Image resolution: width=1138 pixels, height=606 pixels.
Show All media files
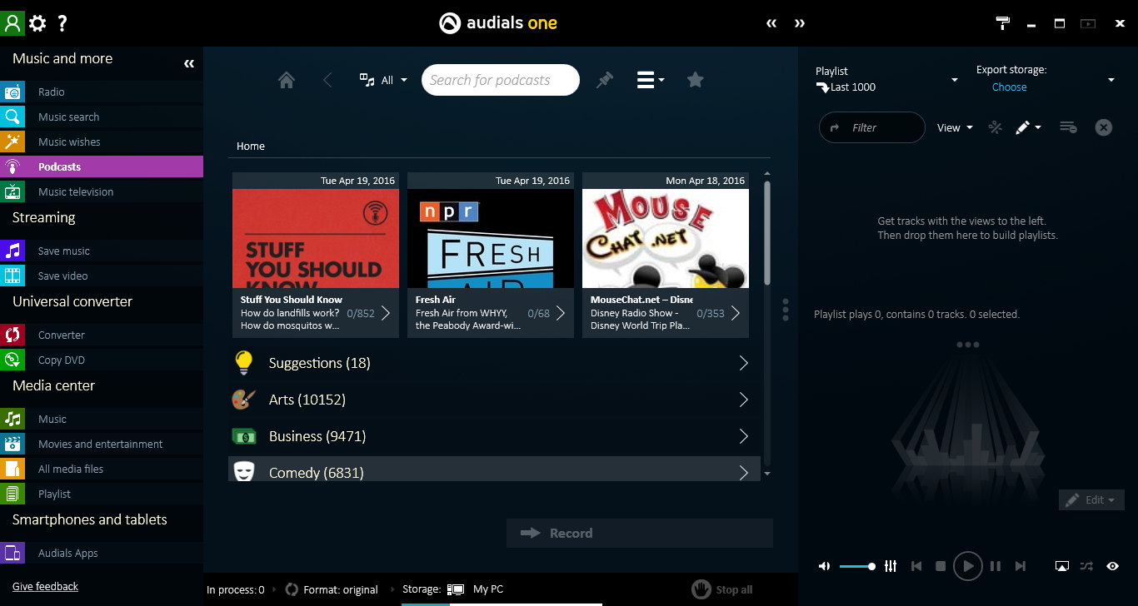click(x=102, y=469)
